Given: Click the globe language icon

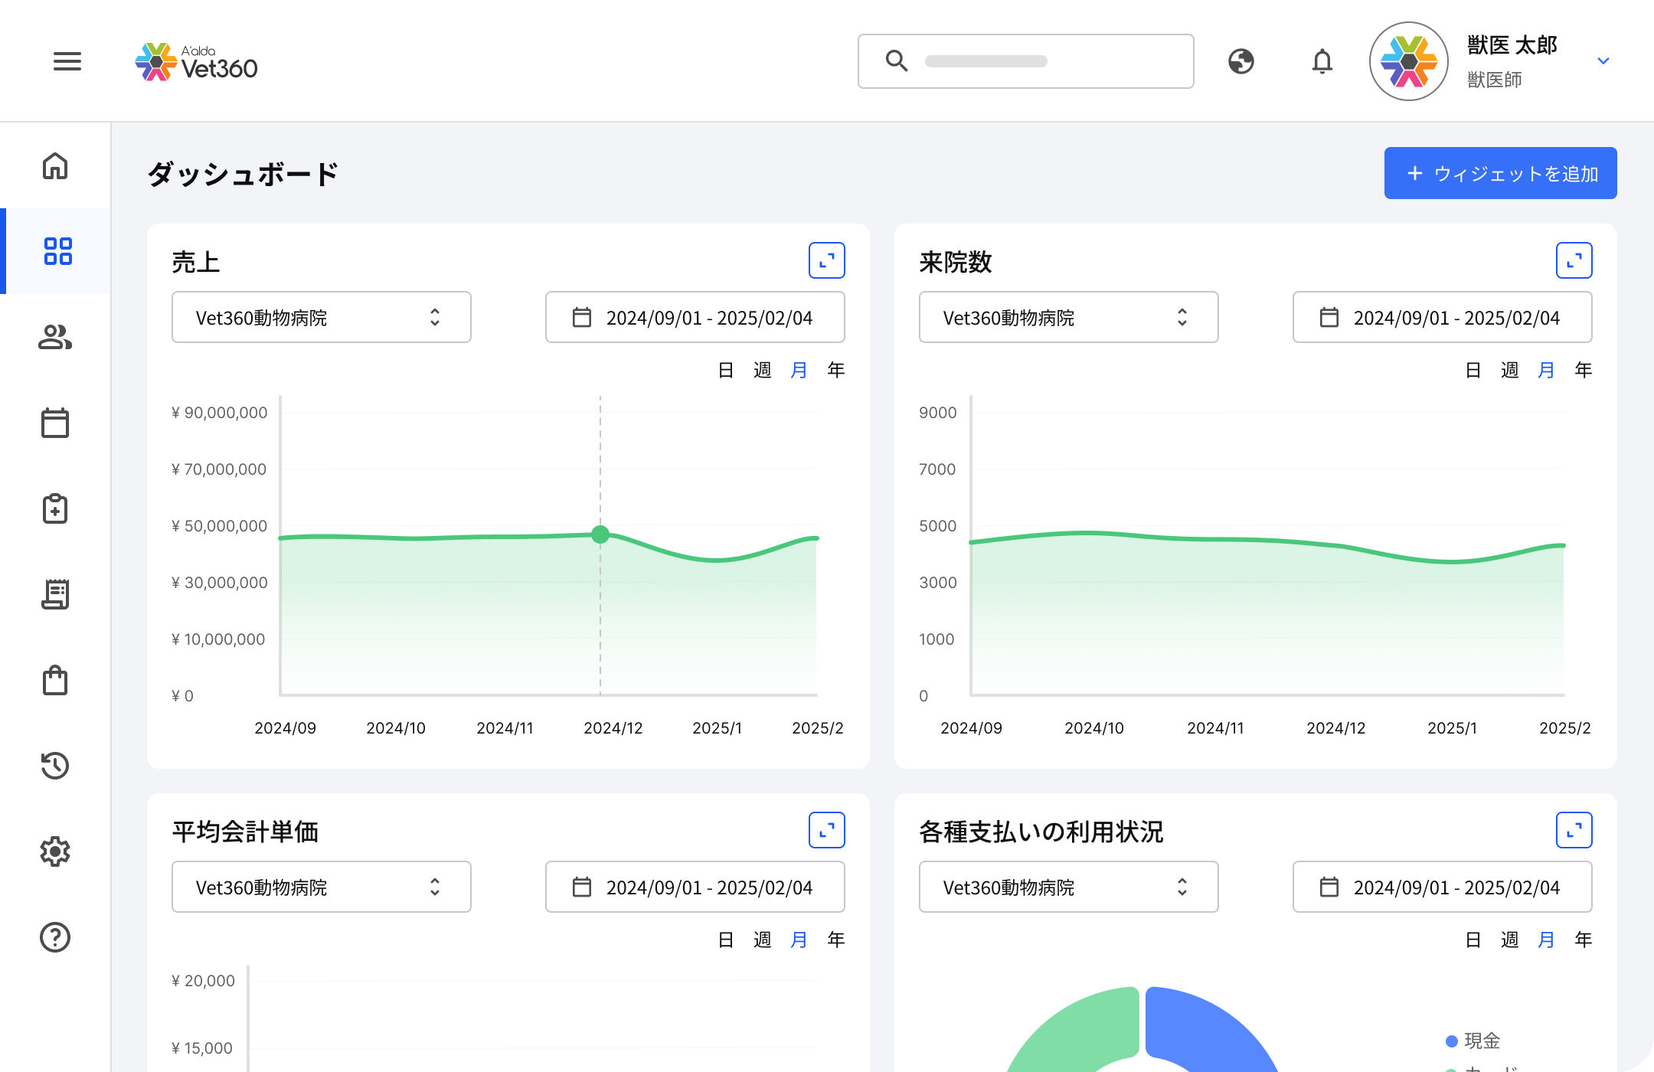Looking at the screenshot, I should point(1241,61).
